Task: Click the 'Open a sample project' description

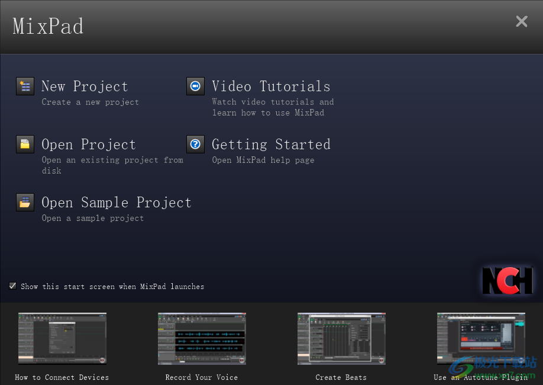Action: pos(93,218)
